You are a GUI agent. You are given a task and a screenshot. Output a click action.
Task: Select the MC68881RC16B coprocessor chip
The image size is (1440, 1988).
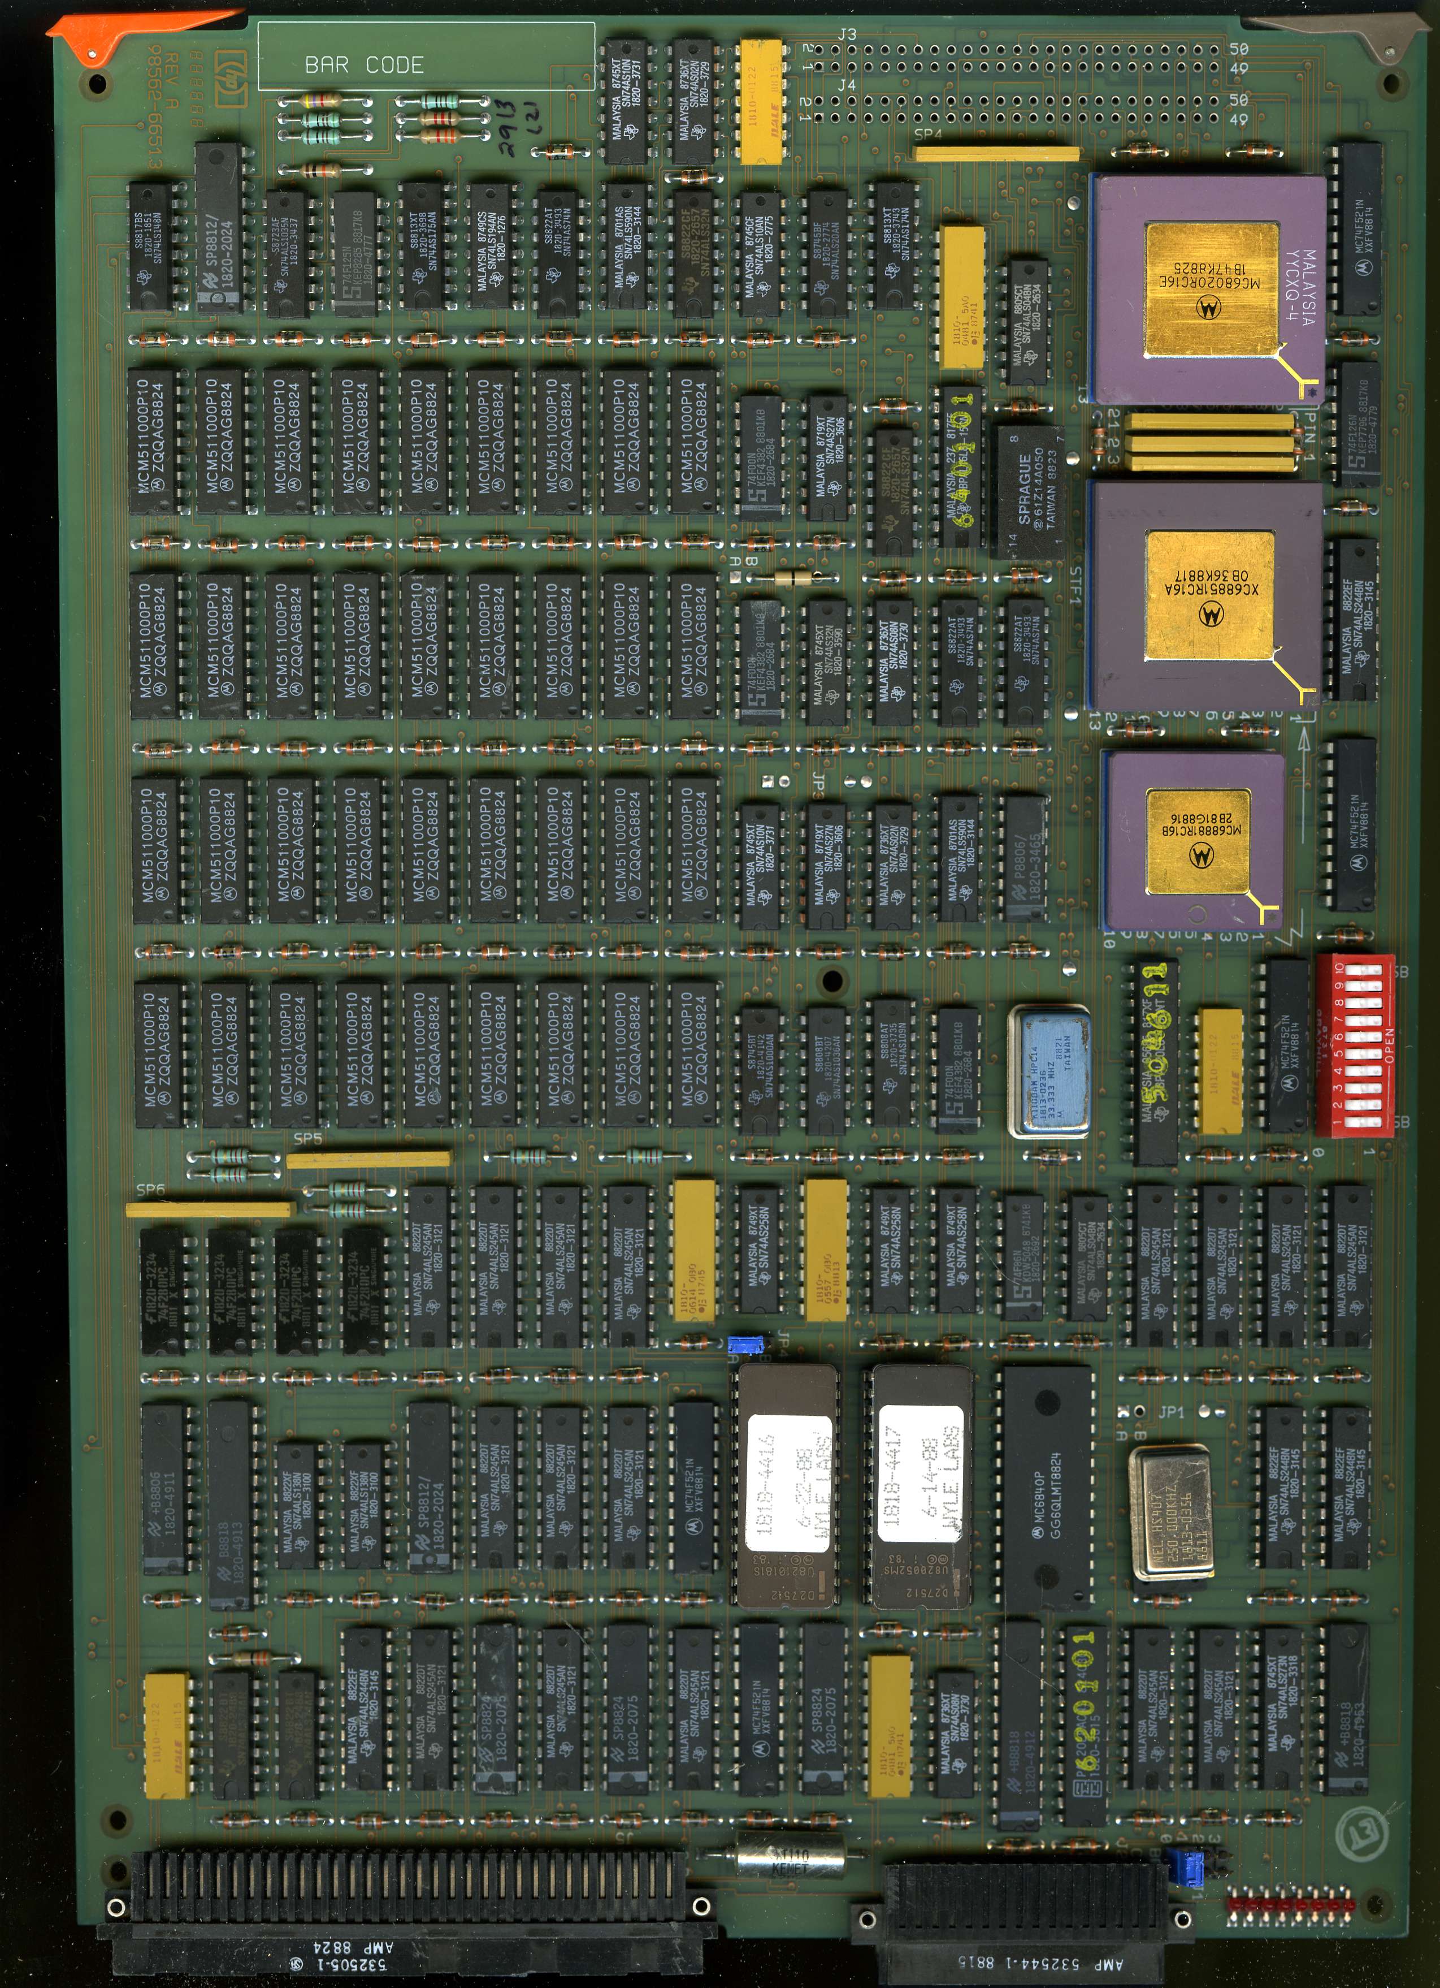(1196, 841)
